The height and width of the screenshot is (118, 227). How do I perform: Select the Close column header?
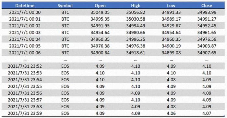click(x=207, y=5)
